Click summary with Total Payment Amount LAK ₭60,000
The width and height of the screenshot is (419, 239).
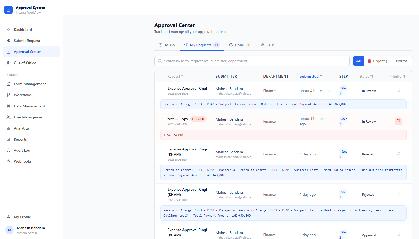point(283,104)
